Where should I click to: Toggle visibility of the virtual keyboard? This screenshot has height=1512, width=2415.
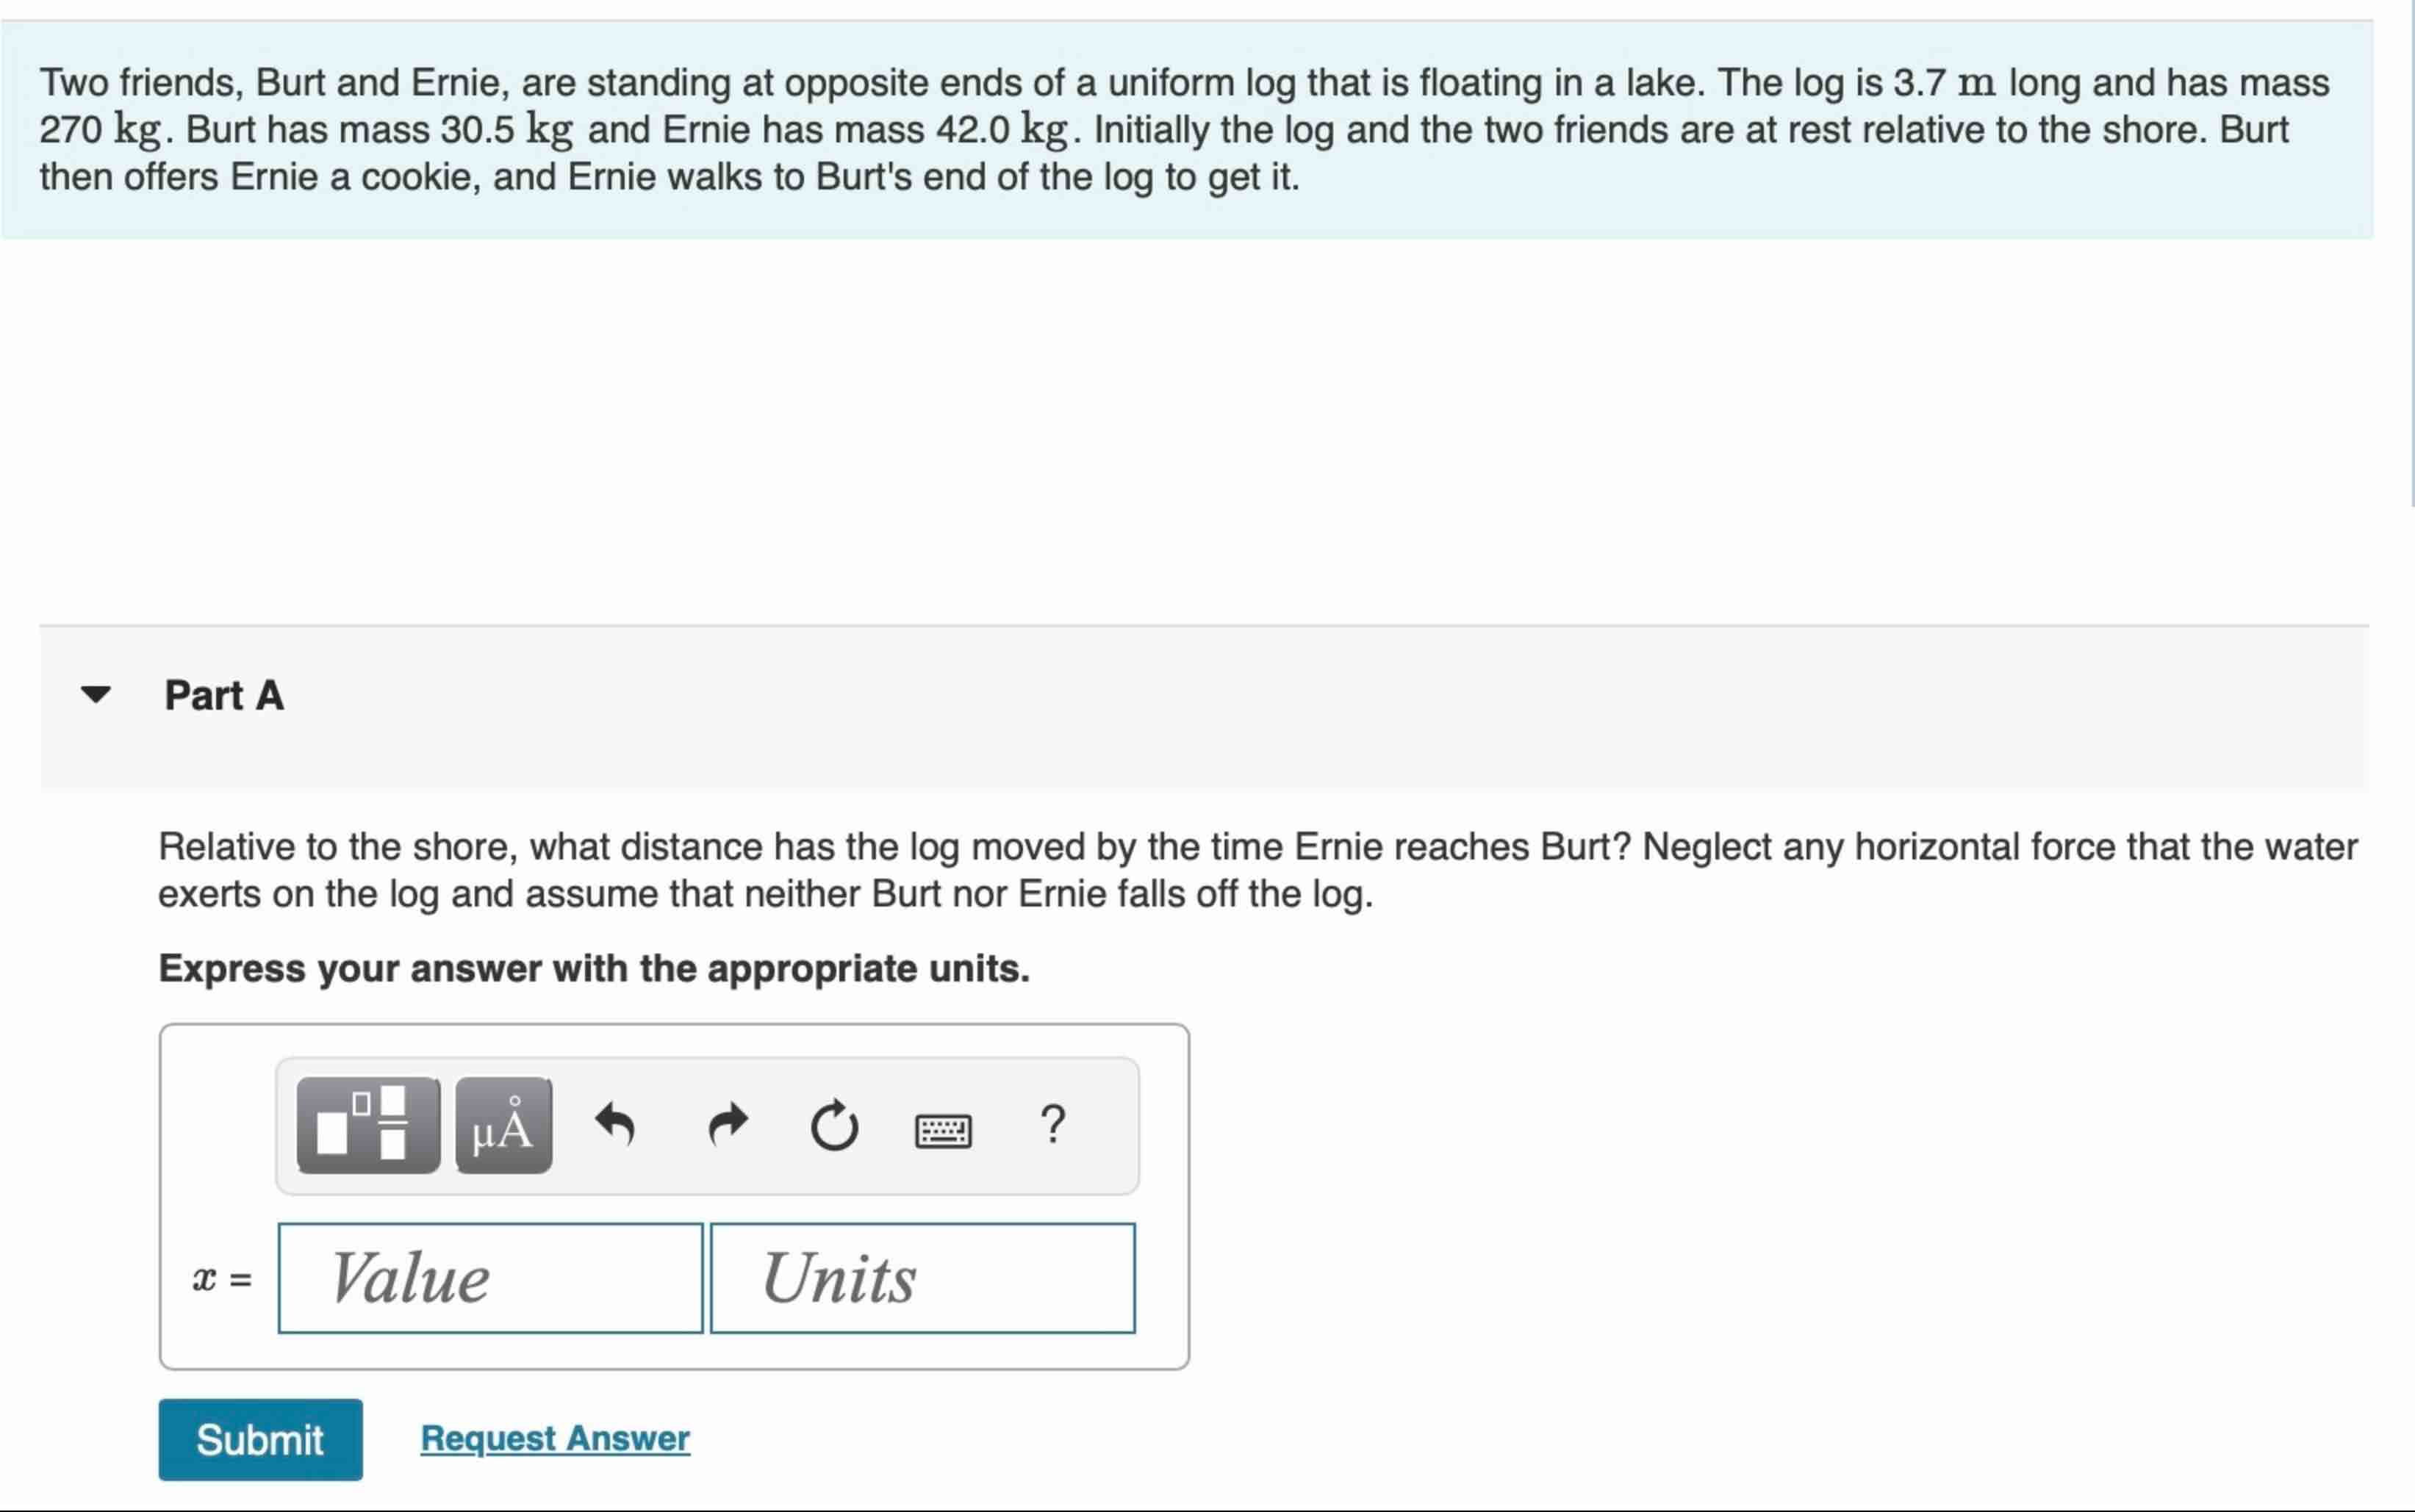[x=944, y=1128]
